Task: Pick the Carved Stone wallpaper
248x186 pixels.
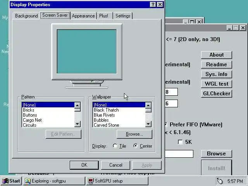Action: point(119,125)
